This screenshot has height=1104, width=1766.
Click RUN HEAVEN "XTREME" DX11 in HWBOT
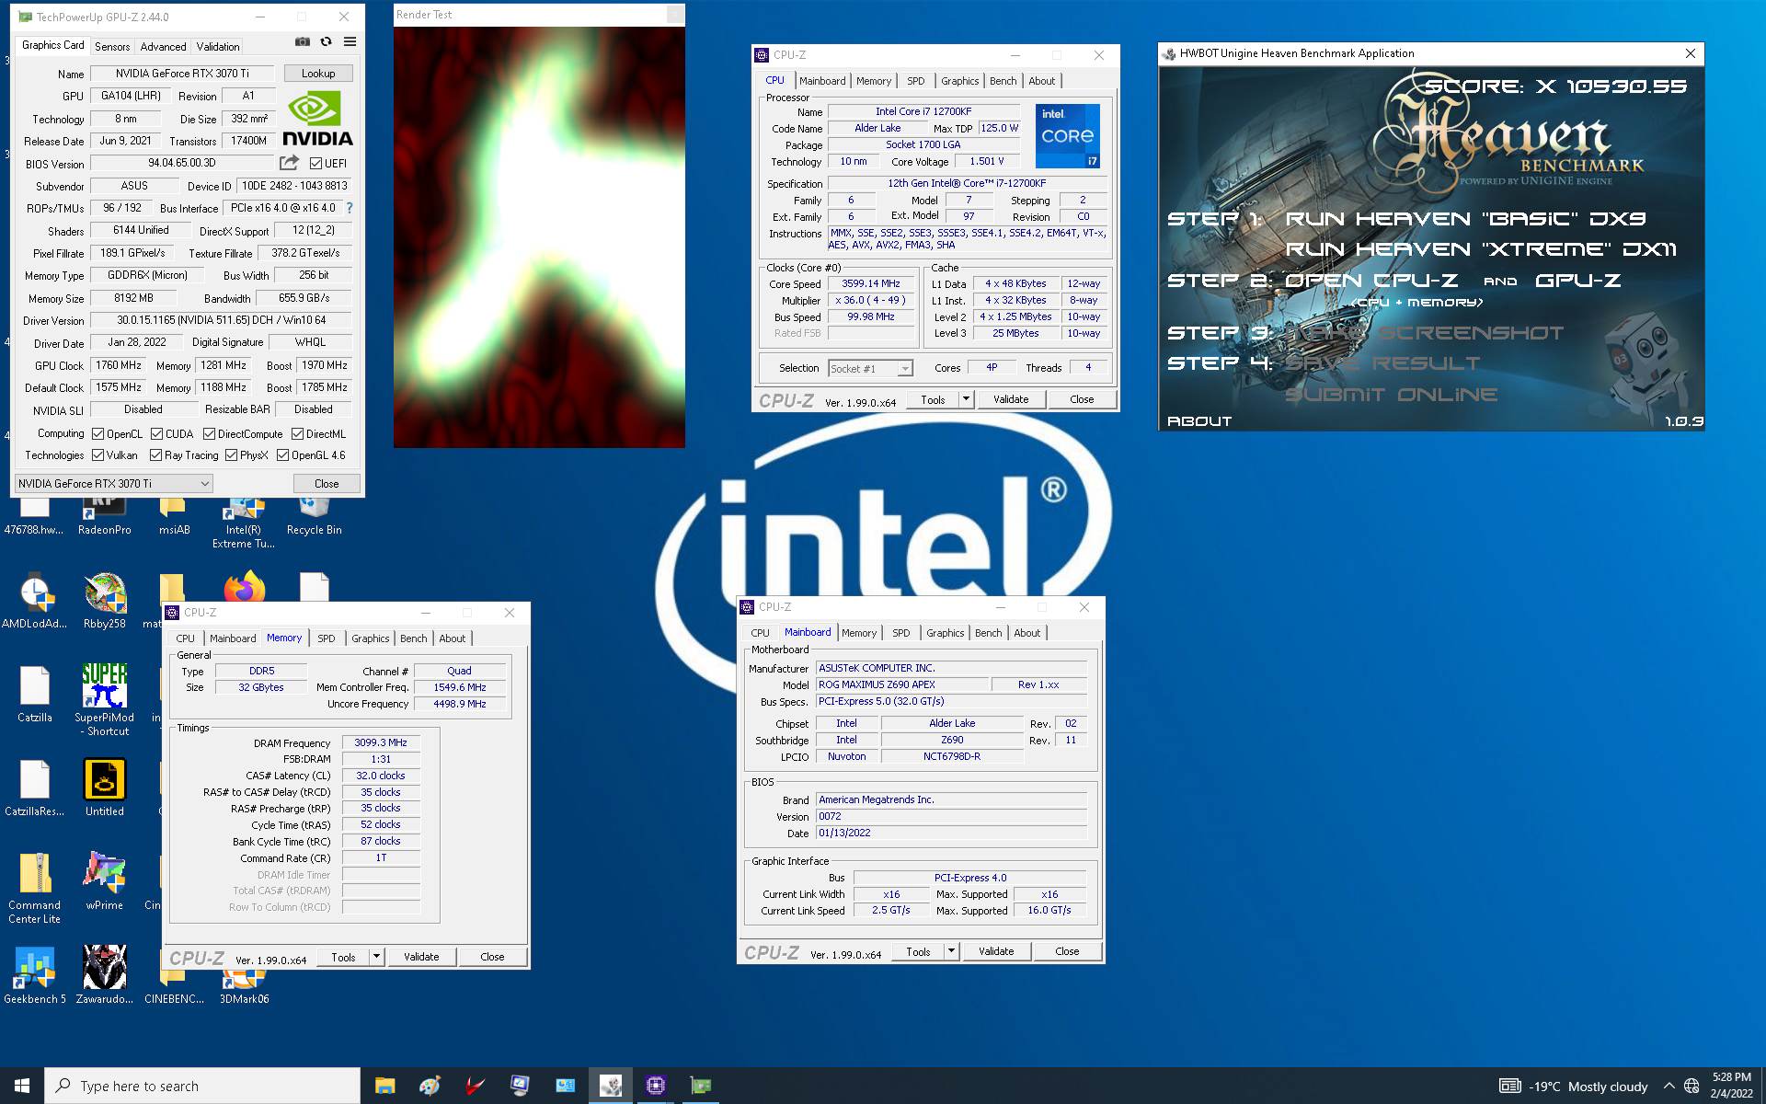pyautogui.click(x=1481, y=249)
